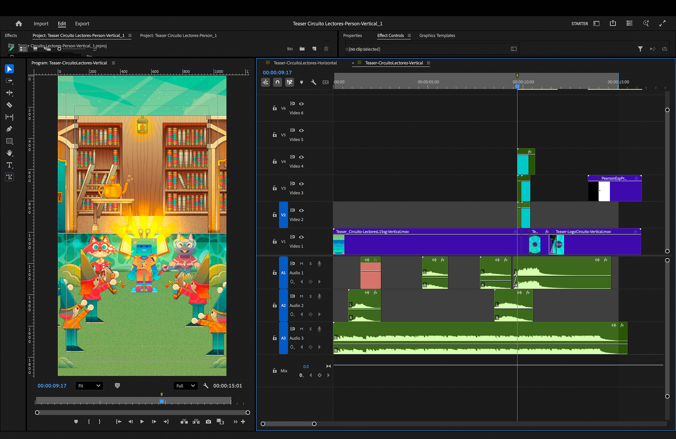This screenshot has height=439, width=676.
Task: Open the Full playback resolution dropdown
Action: pos(186,386)
